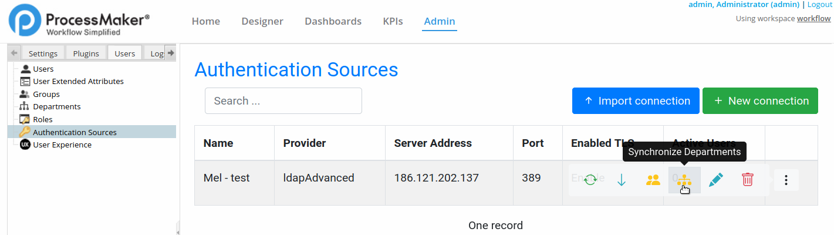The height and width of the screenshot is (235, 834).
Task: Click the green refresh connection icon
Action: (x=590, y=180)
